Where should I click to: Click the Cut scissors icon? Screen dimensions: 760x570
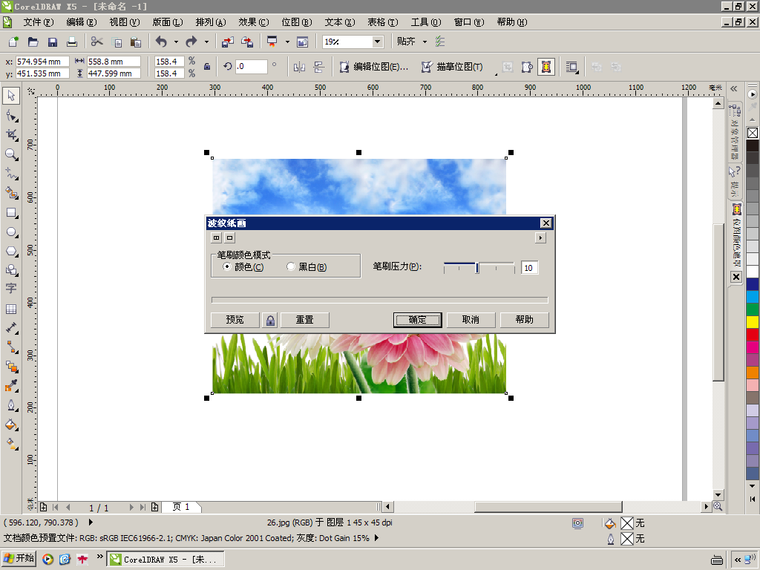click(x=97, y=42)
